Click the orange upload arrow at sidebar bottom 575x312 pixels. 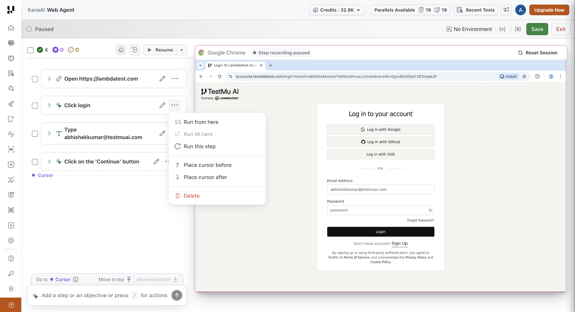[11, 305]
